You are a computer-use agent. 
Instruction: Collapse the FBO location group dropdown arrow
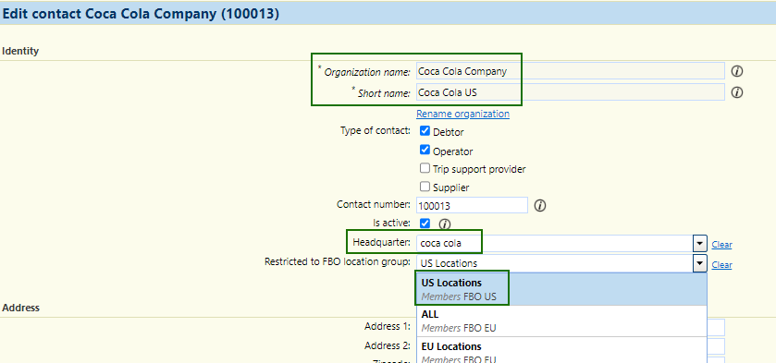[699, 264]
